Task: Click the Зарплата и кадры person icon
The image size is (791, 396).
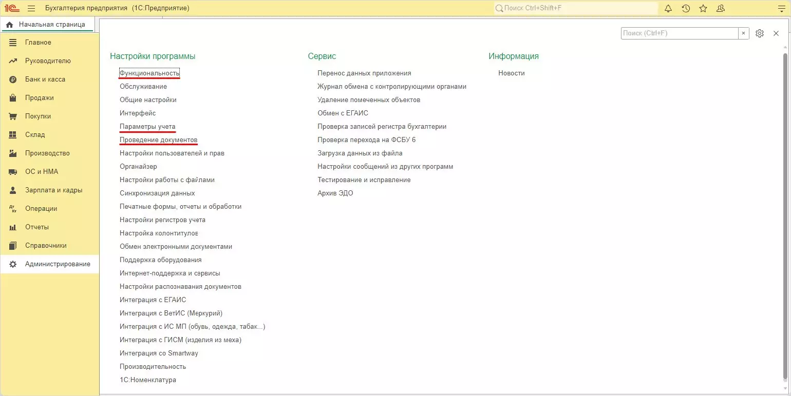Action: click(13, 190)
